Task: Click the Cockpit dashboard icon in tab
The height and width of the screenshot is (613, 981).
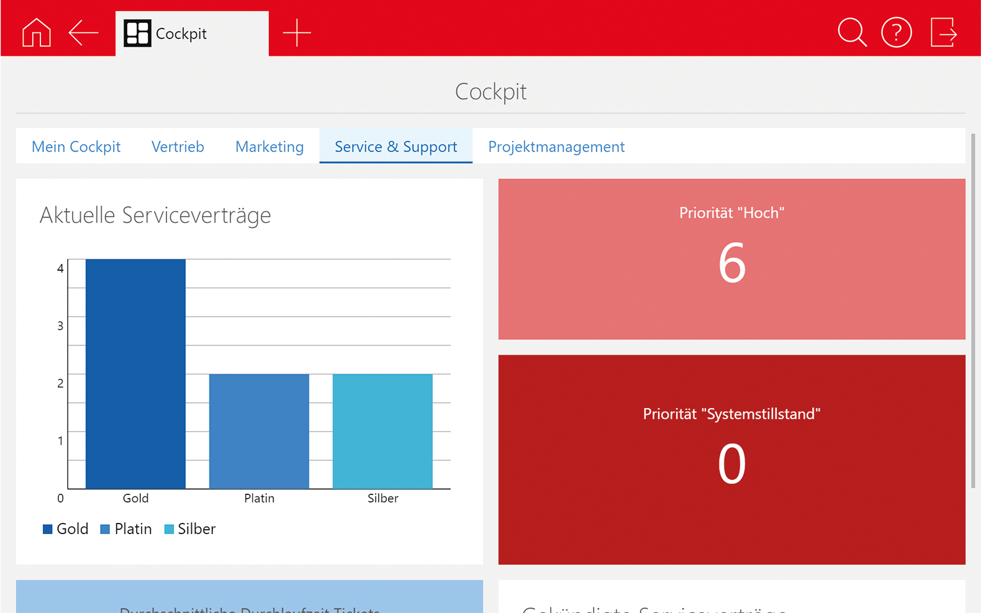Action: click(137, 34)
